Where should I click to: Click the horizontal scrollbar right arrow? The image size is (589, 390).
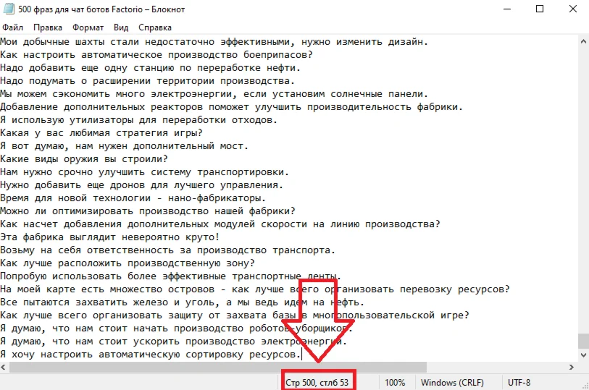pyautogui.click(x=572, y=367)
